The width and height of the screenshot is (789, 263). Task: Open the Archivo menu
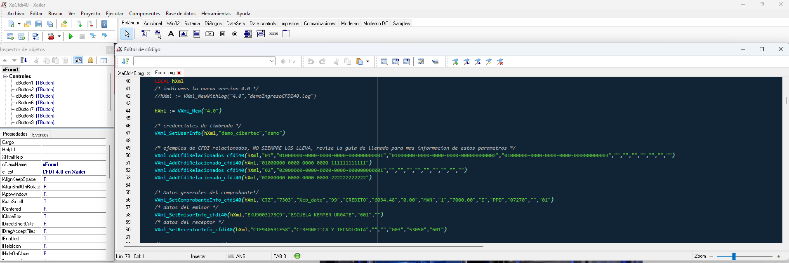(x=16, y=14)
